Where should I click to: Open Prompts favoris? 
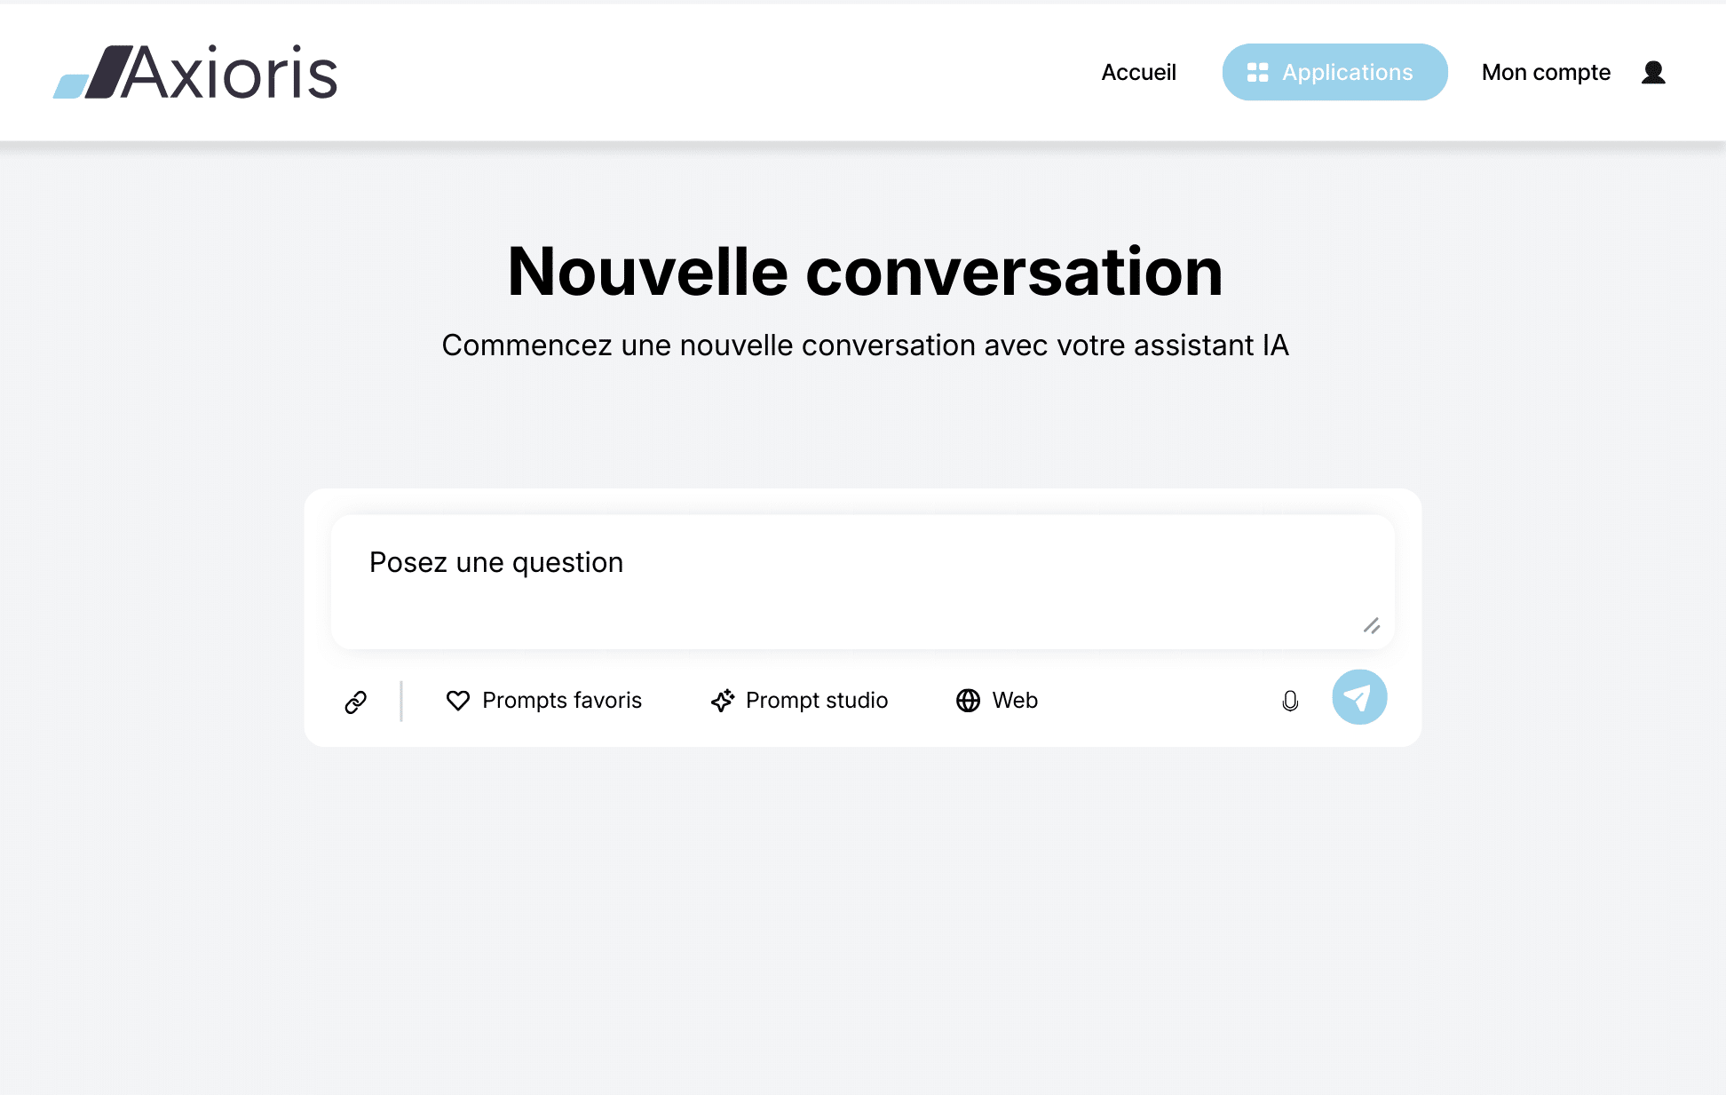(561, 701)
